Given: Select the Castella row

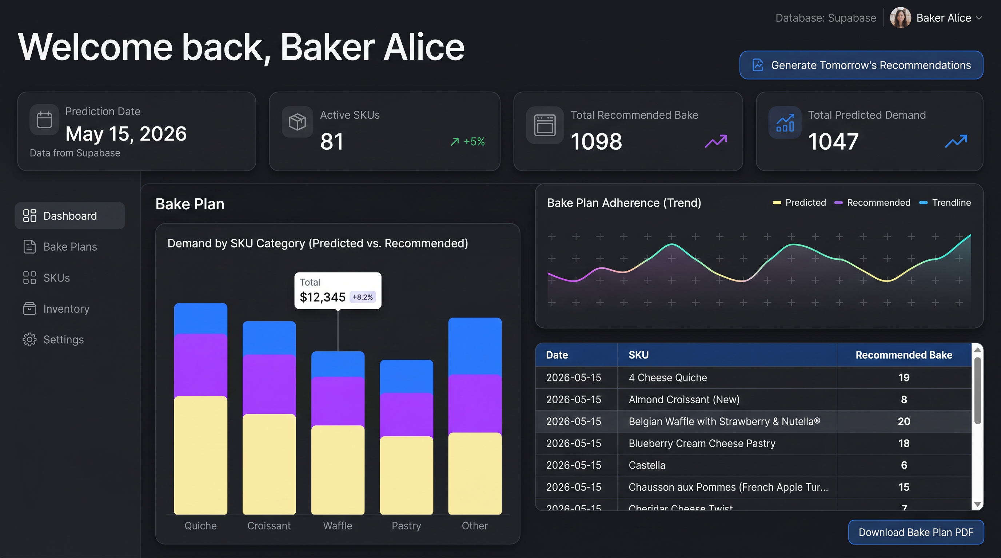Looking at the screenshot, I should click(753, 465).
